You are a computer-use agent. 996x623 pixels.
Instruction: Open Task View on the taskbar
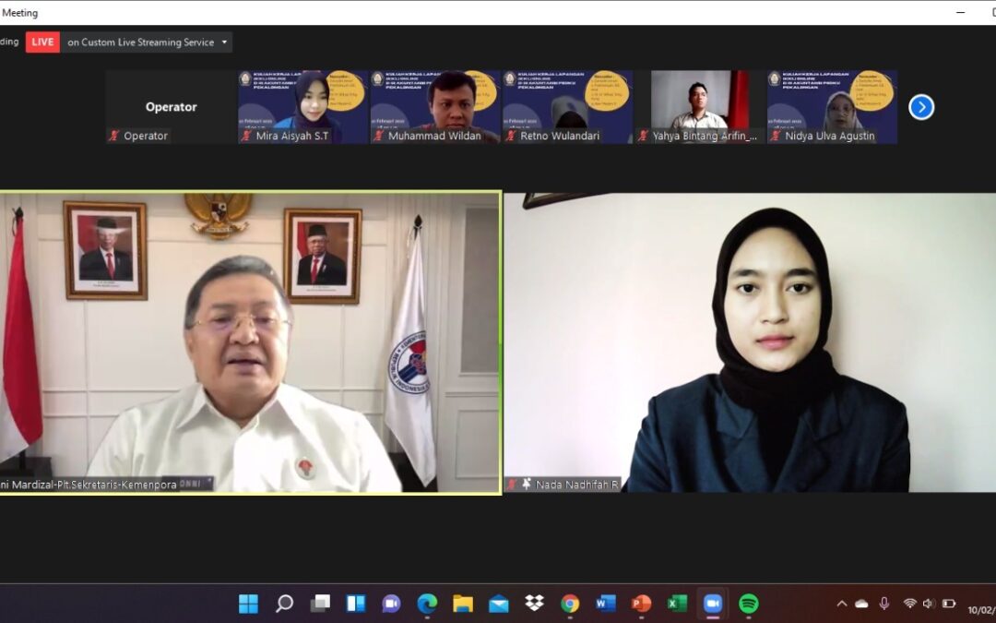pos(320,604)
